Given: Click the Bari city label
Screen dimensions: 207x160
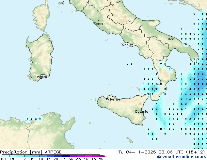Looking at the screenshot, I should [x=171, y=39].
